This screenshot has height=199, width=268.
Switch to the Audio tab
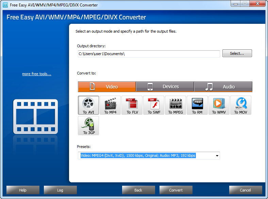(x=223, y=87)
